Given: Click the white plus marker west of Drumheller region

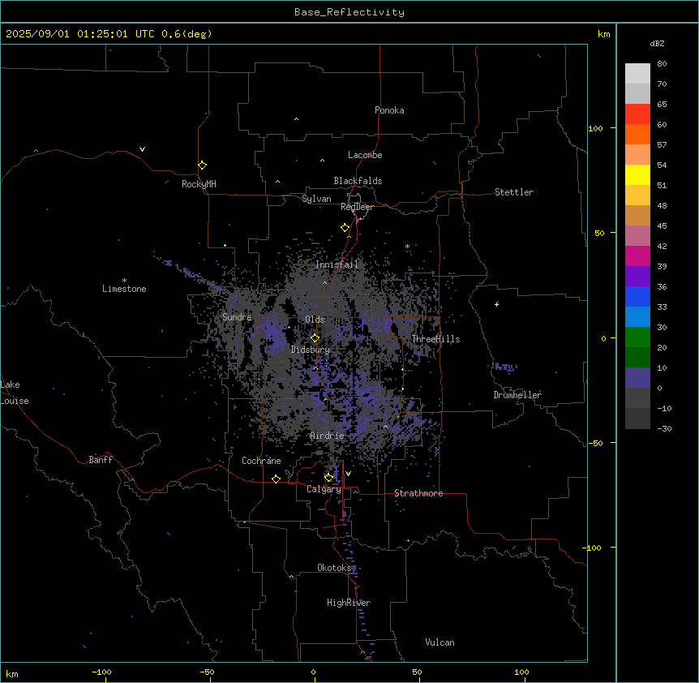Looking at the screenshot, I should [x=496, y=304].
